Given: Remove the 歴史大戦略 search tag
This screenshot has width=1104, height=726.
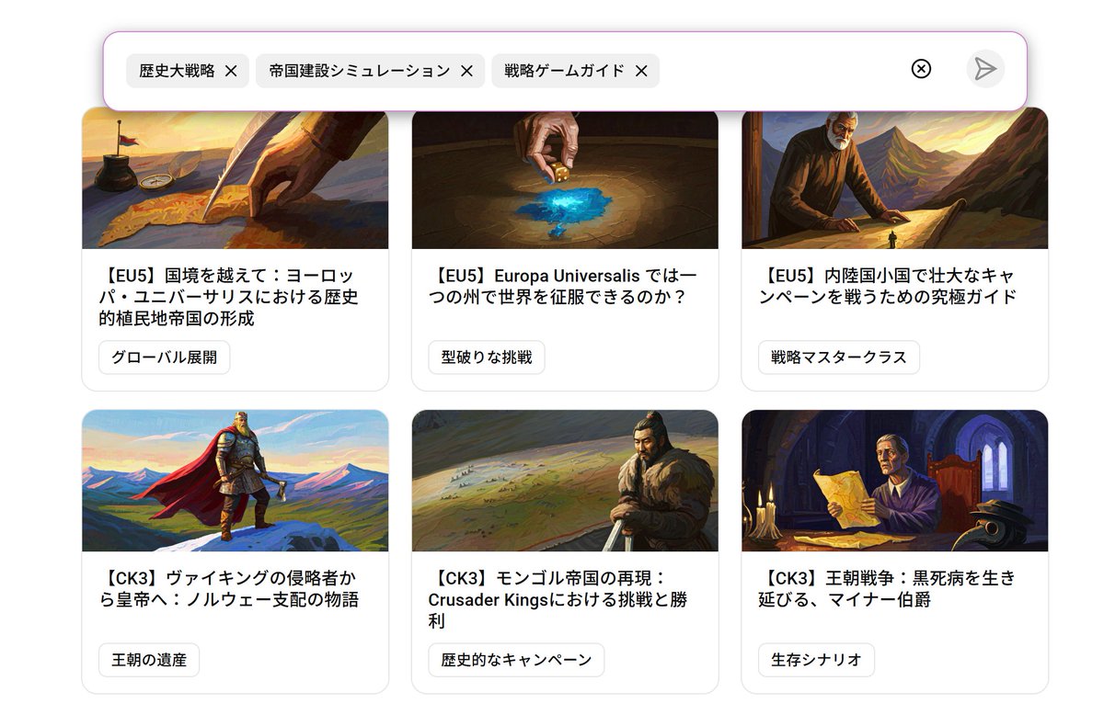Looking at the screenshot, I should coord(231,71).
